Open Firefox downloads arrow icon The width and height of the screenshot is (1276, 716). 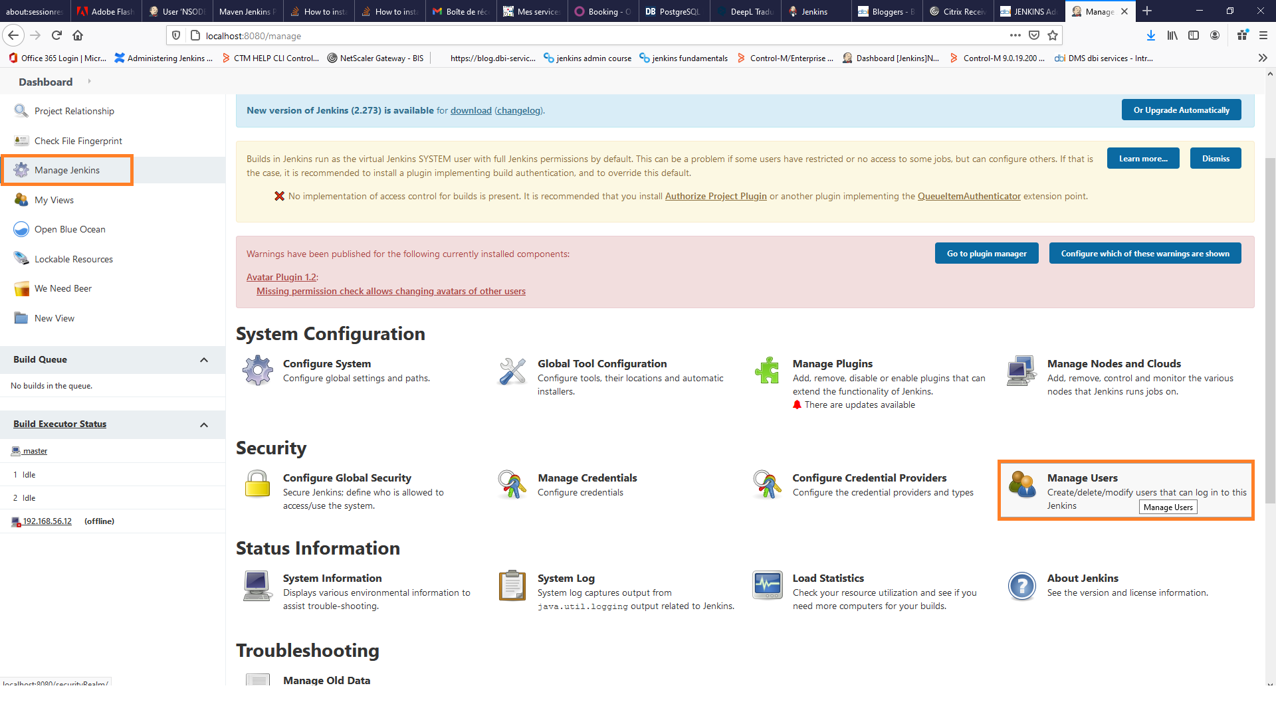[1151, 35]
